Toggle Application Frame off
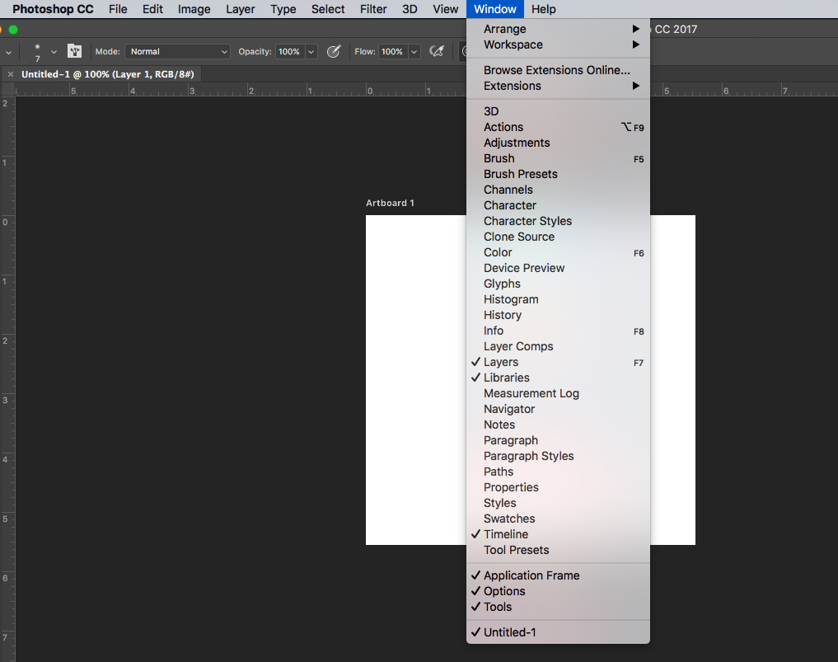Screen dimensions: 838x662 pyautogui.click(x=558, y=575)
